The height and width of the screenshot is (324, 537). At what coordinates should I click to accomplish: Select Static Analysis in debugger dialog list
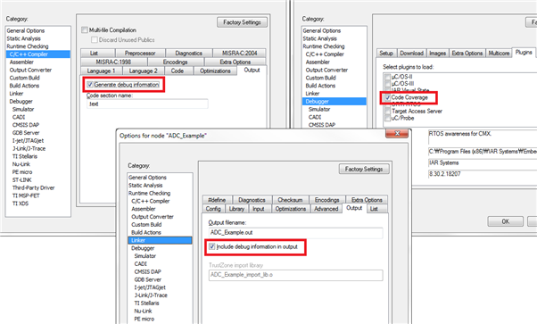point(319,38)
